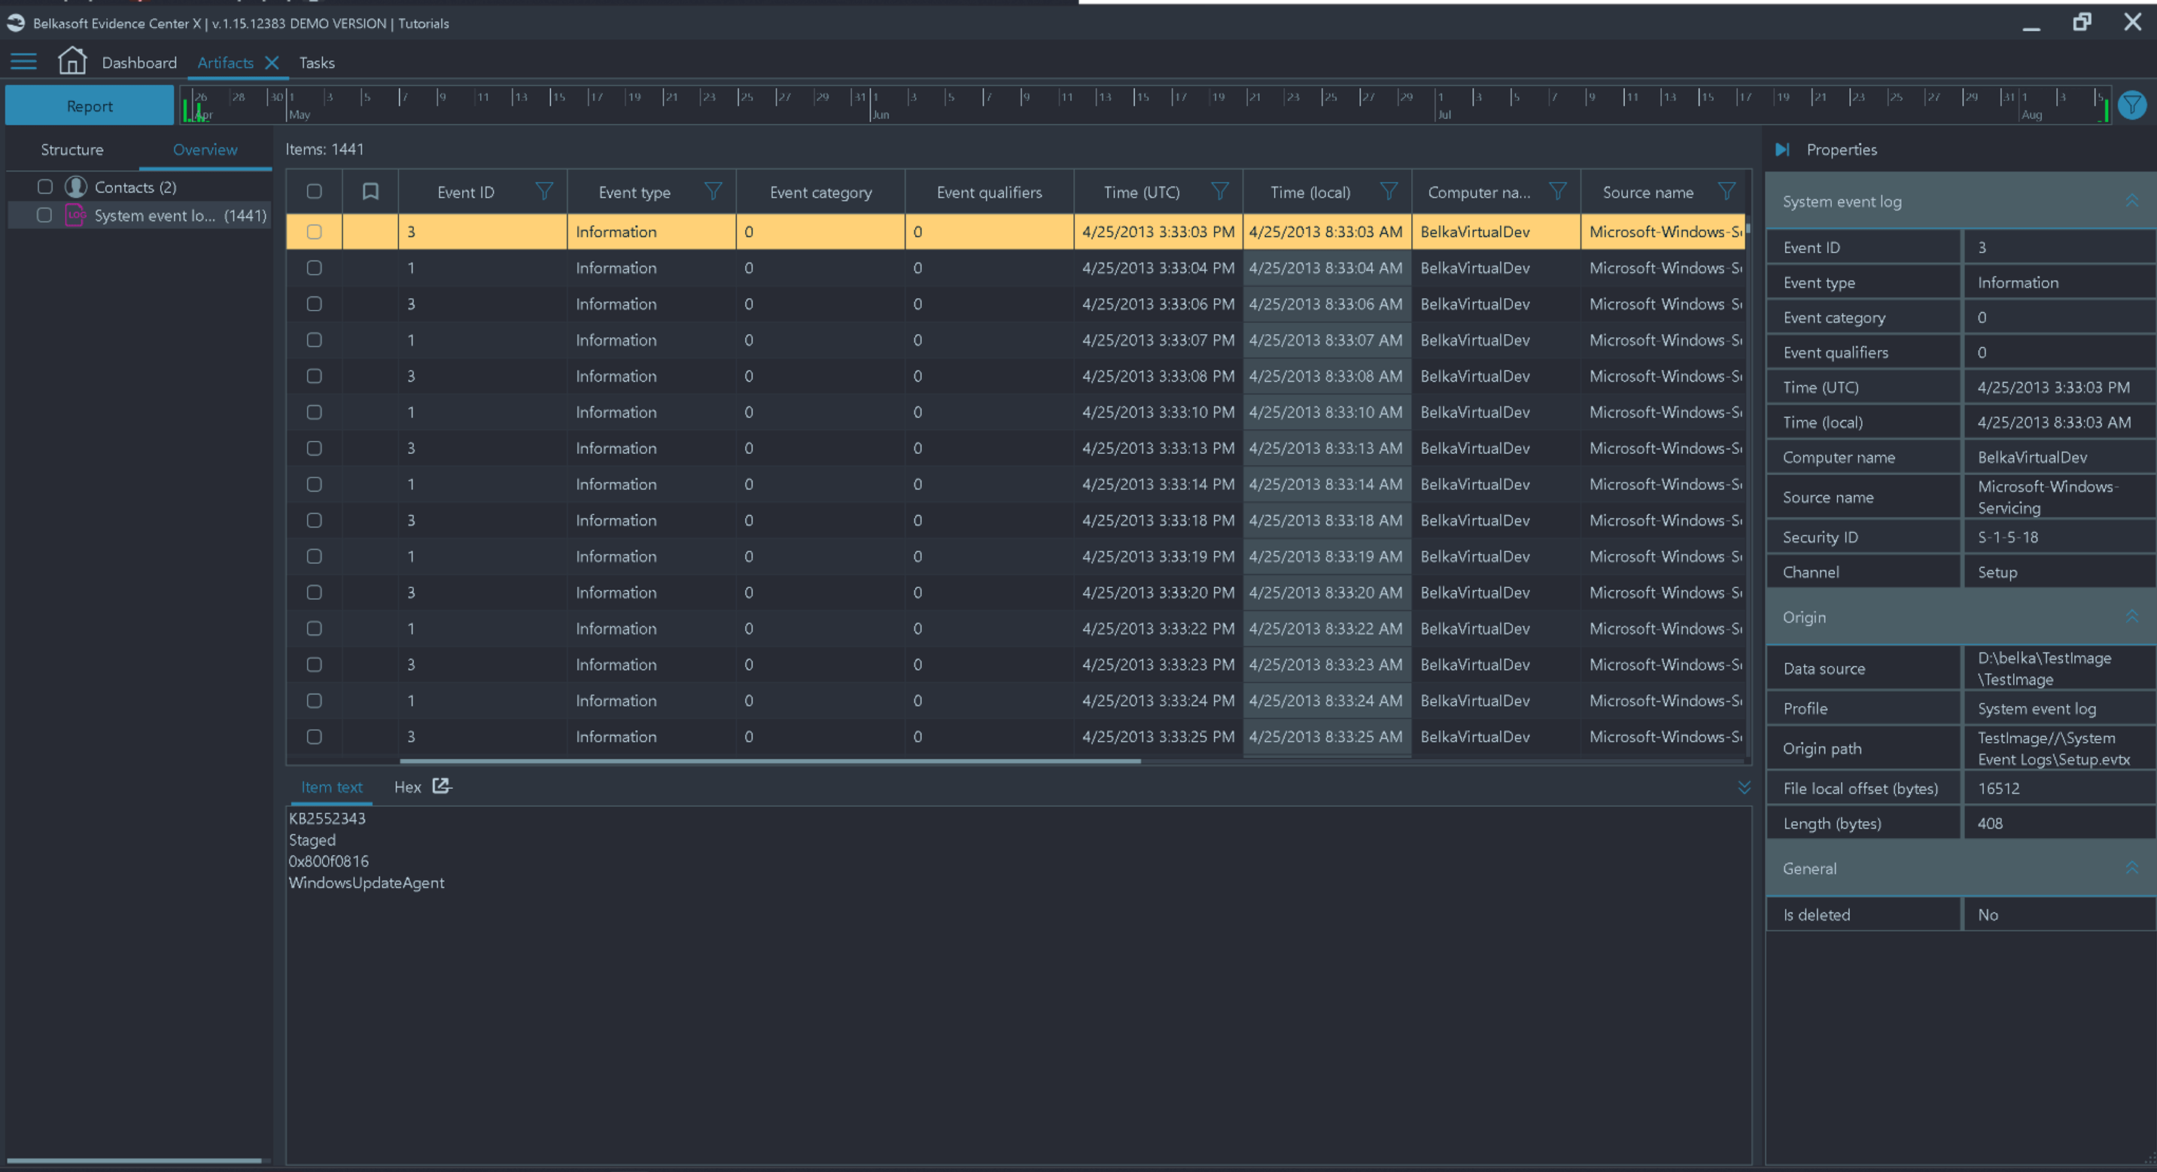Click the table horizontal scrollbar
Viewport: 2157px width, 1172px height.
[771, 761]
